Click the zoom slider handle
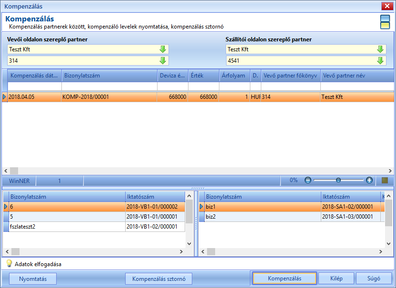396x288 pixels. [x=338, y=180]
